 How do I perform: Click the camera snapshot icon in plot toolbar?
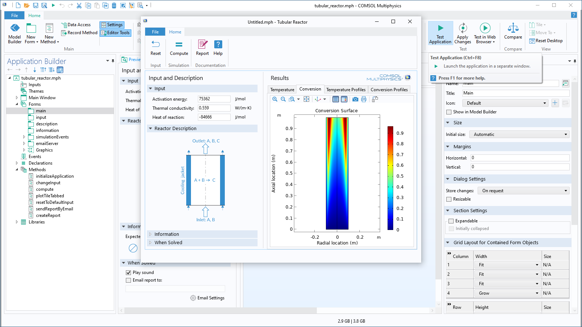[x=355, y=99]
